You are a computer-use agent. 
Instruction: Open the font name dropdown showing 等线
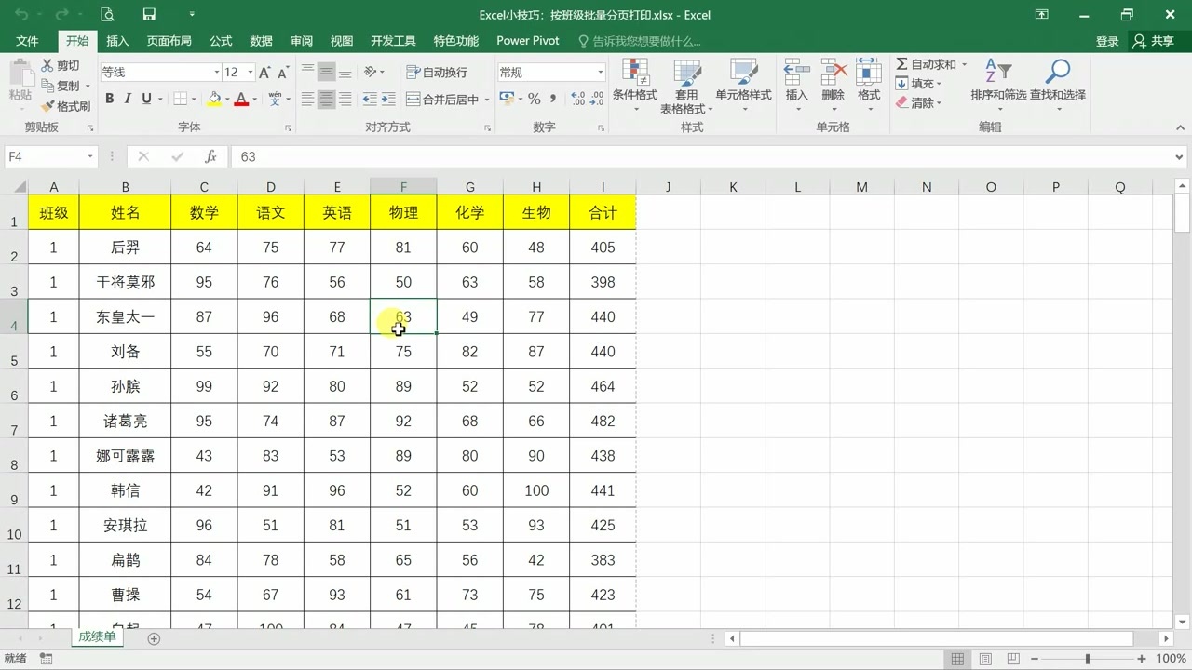coord(217,73)
